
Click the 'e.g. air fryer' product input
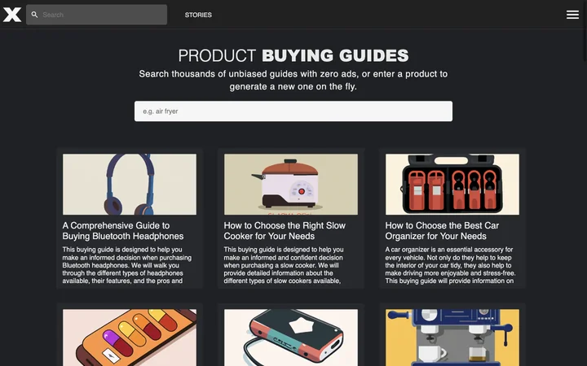(x=293, y=111)
